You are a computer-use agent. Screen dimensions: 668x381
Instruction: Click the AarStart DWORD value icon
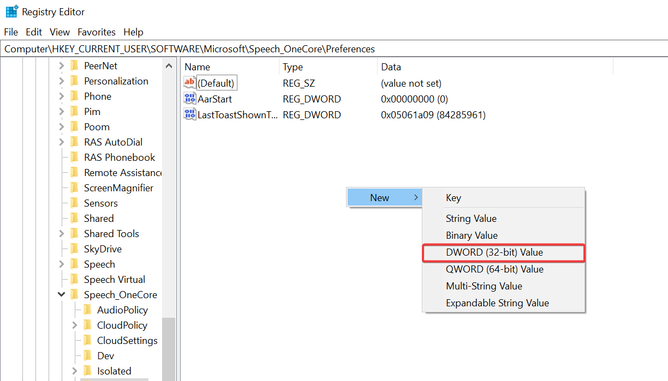coord(190,99)
